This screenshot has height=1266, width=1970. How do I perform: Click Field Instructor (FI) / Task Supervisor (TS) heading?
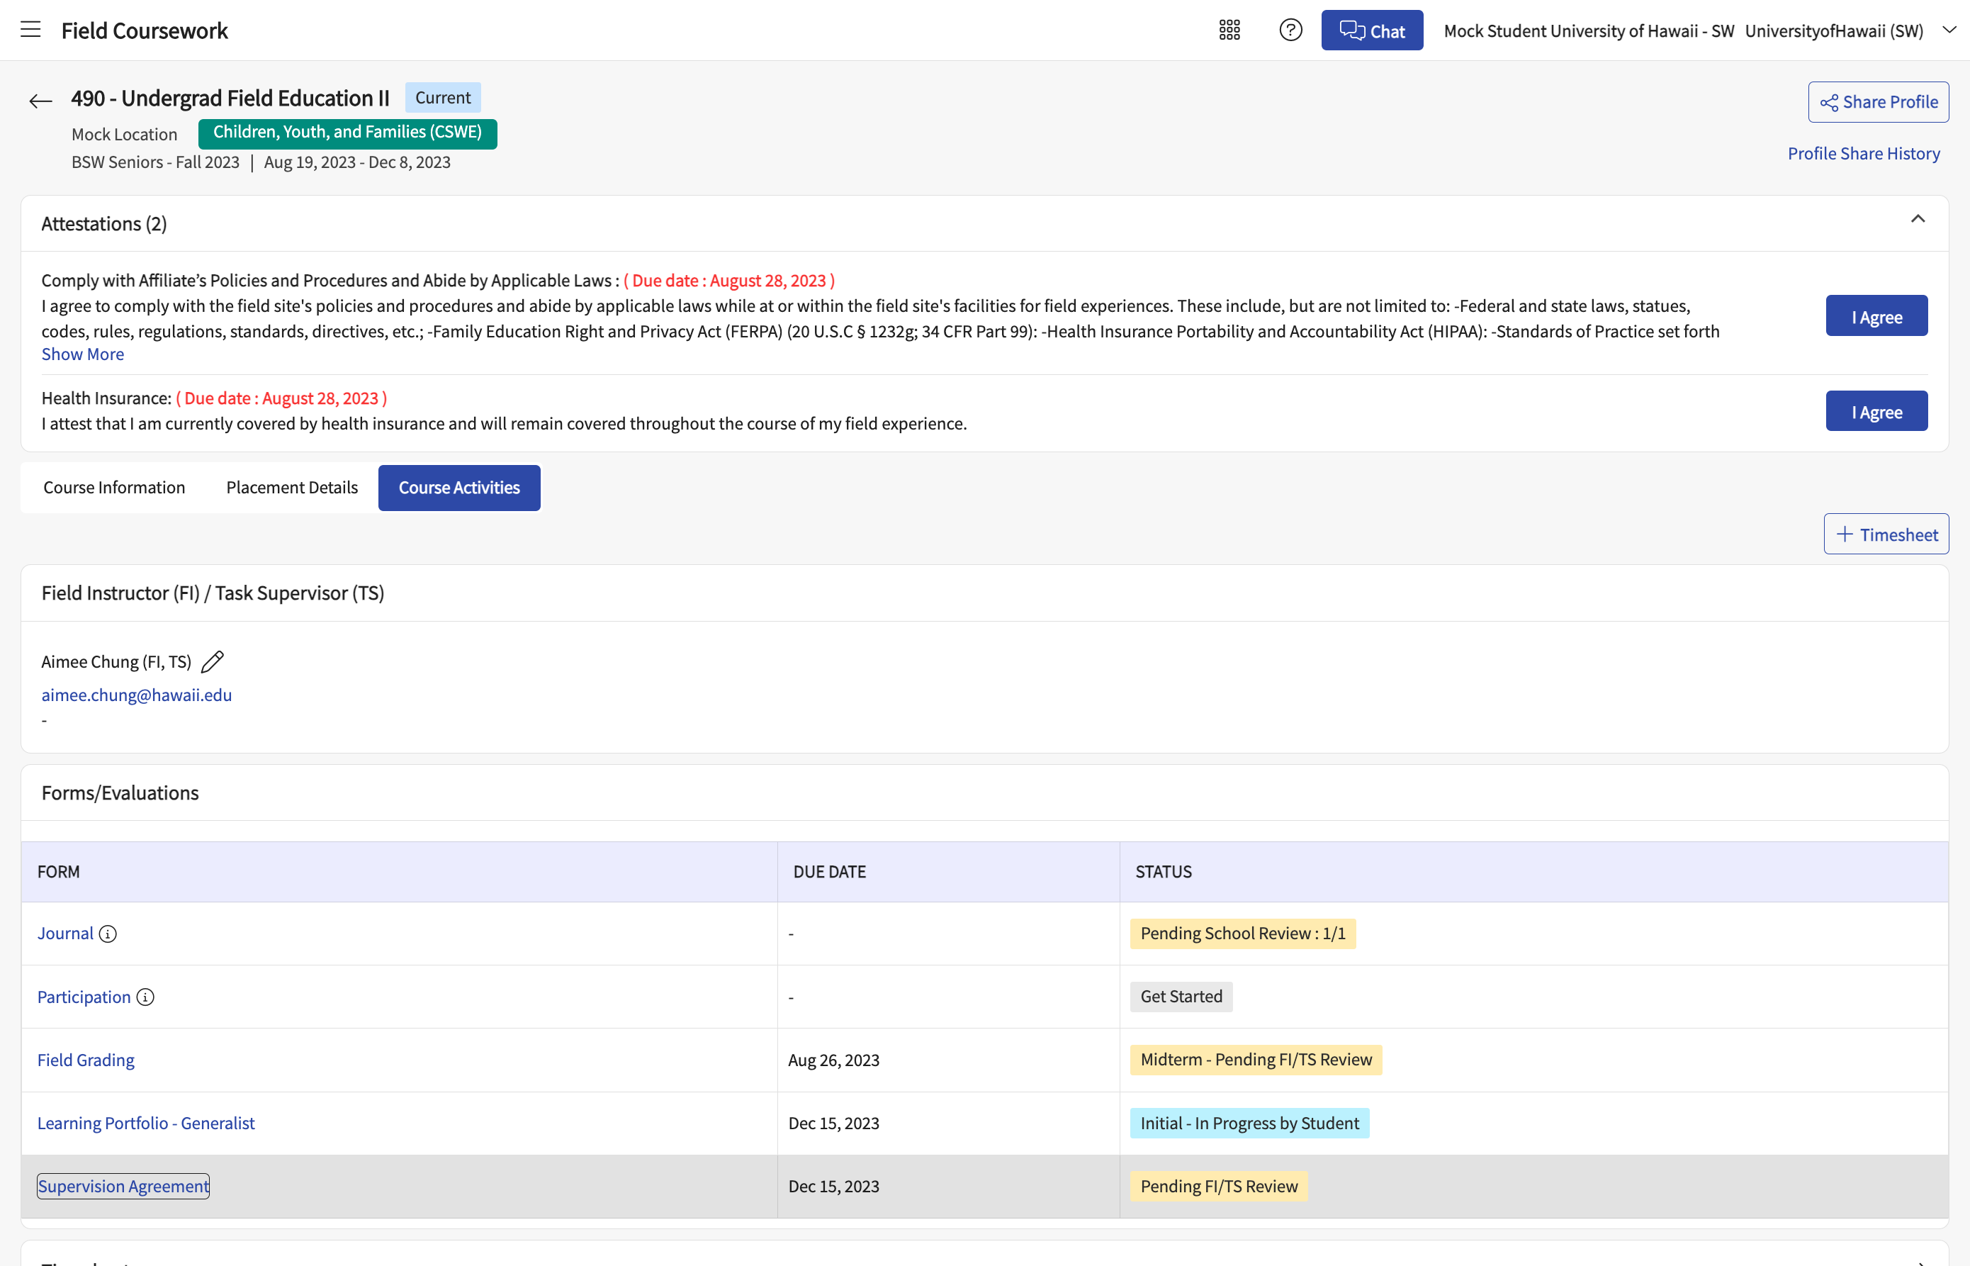(x=213, y=593)
